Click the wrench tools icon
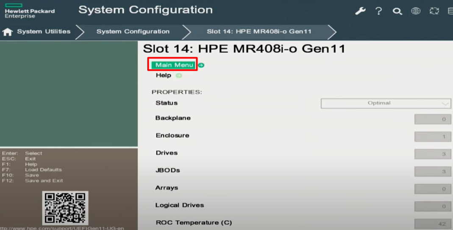The image size is (453, 230). click(x=360, y=11)
